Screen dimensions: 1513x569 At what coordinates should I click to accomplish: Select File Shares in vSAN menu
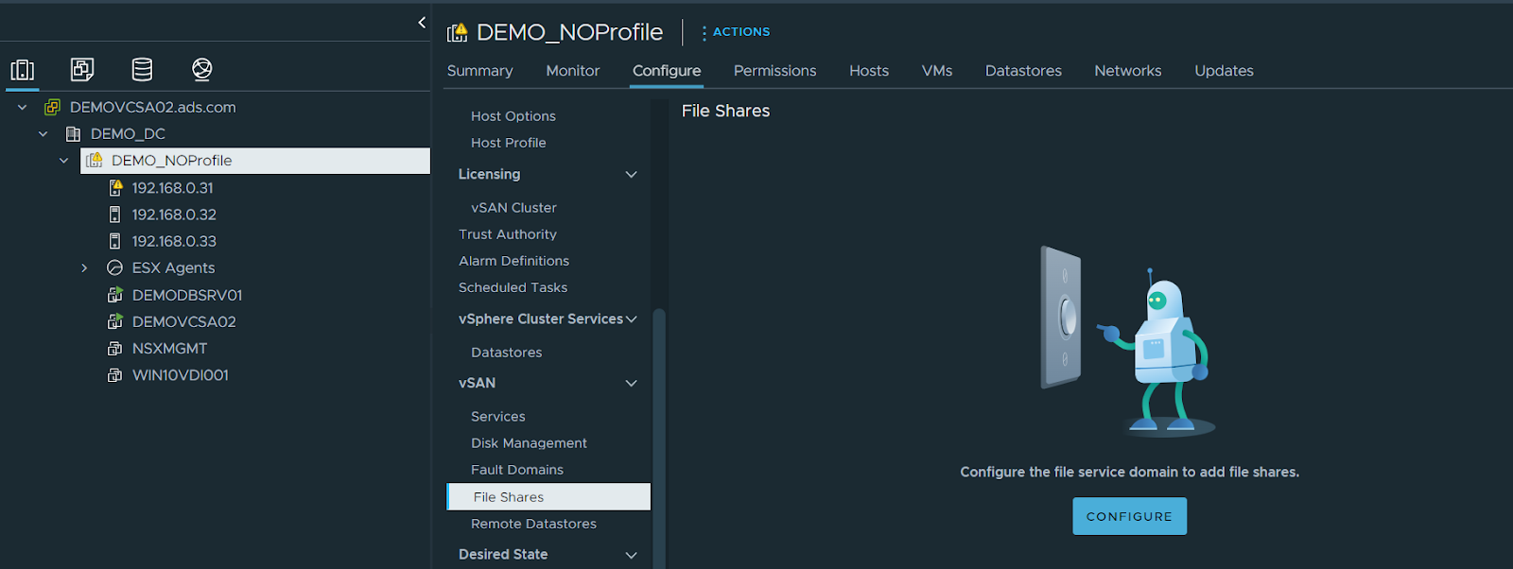coord(548,496)
